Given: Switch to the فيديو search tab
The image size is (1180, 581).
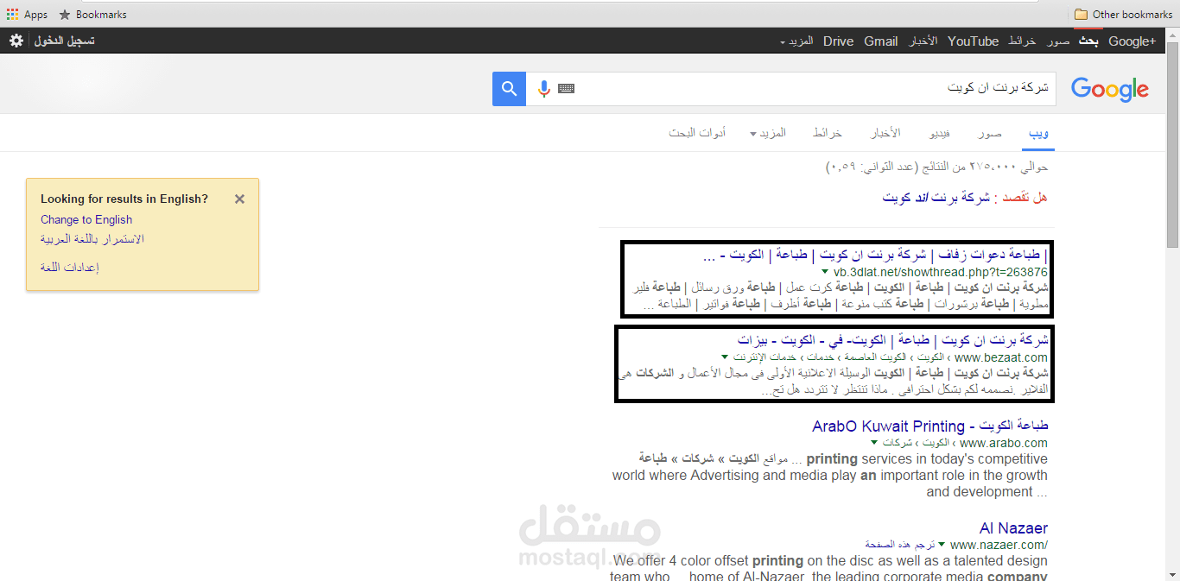Looking at the screenshot, I should click(x=940, y=133).
